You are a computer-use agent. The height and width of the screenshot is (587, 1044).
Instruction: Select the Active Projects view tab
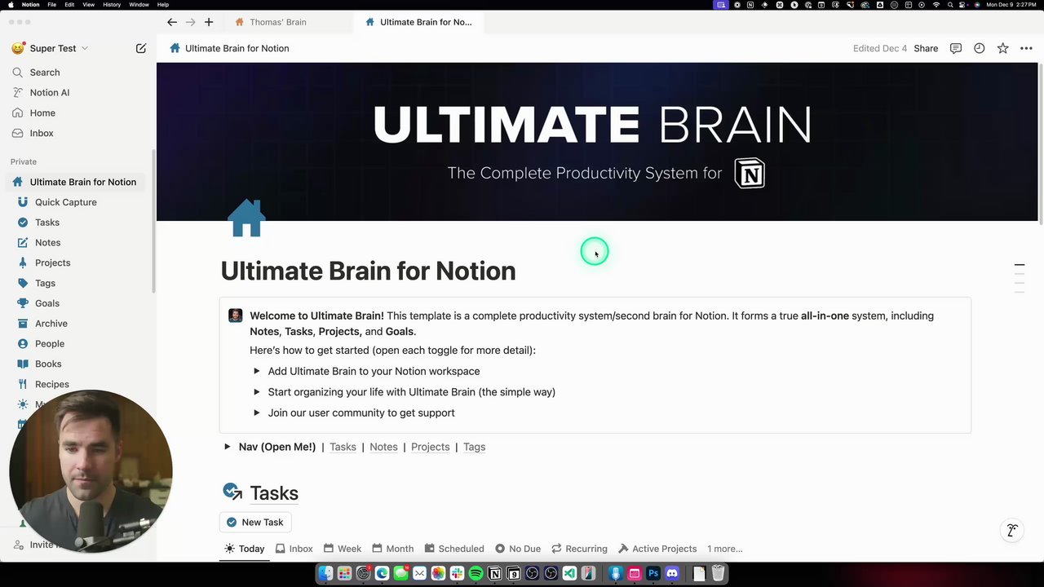657,549
